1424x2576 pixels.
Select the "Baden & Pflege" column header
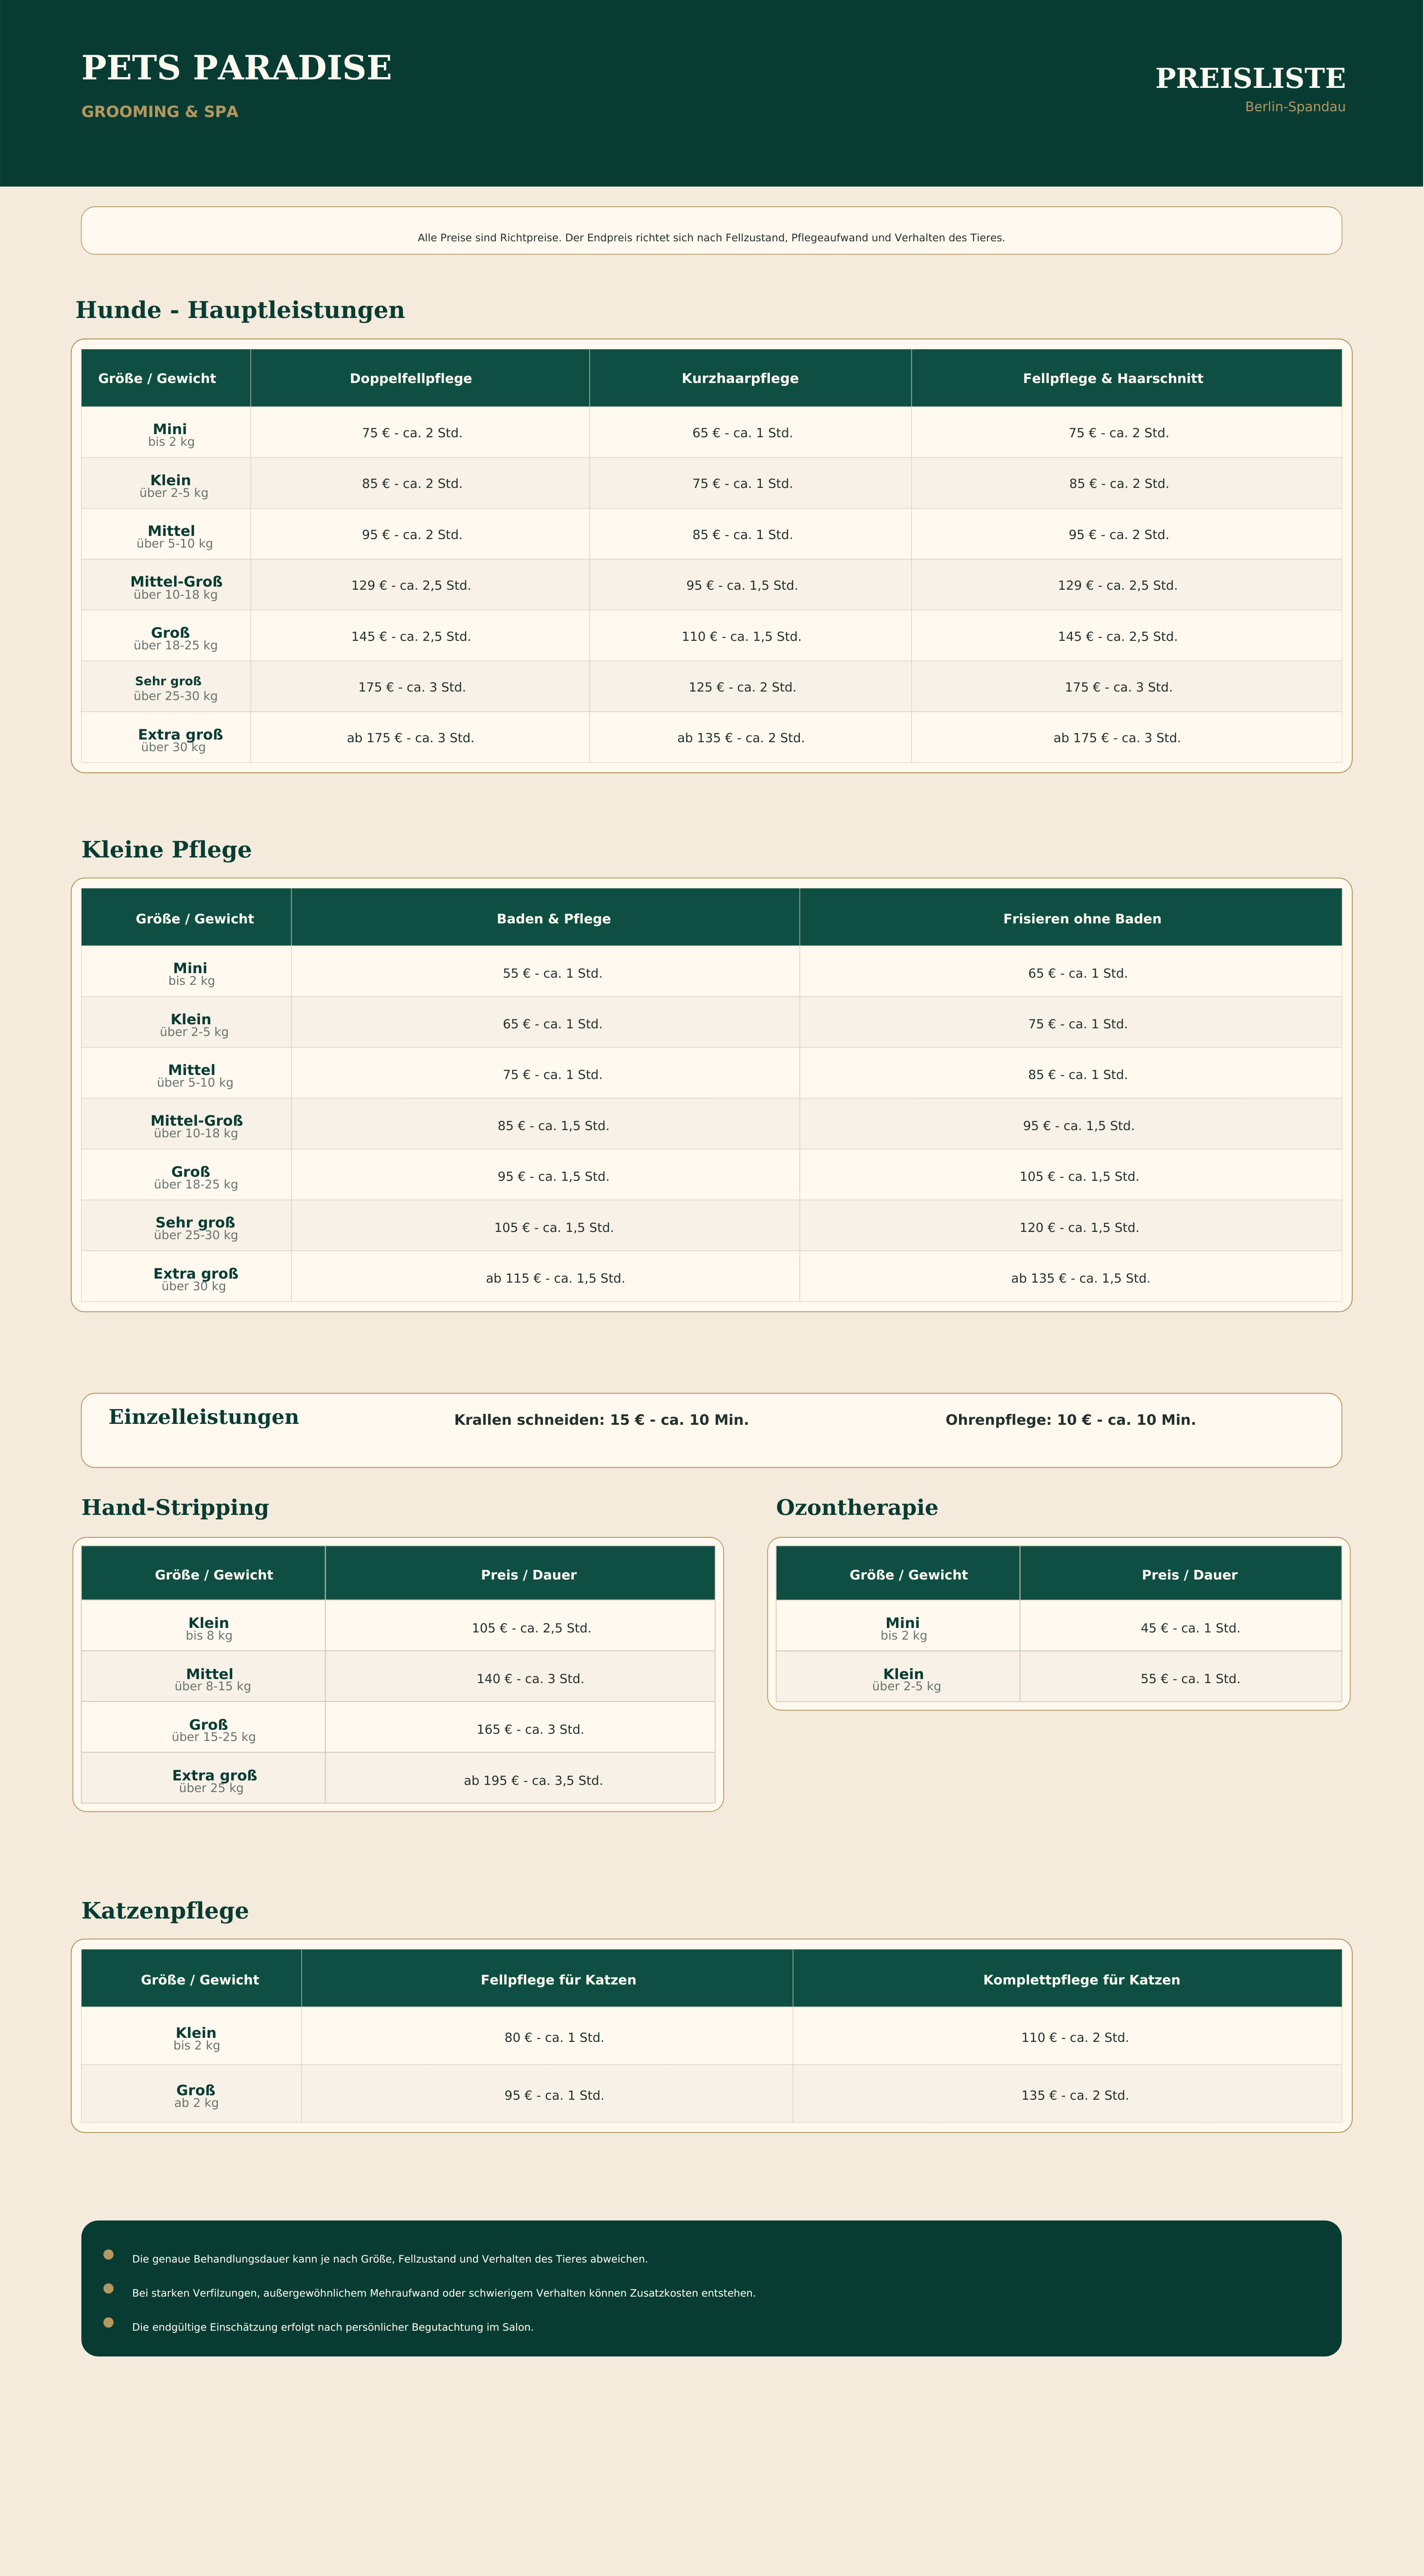(554, 919)
